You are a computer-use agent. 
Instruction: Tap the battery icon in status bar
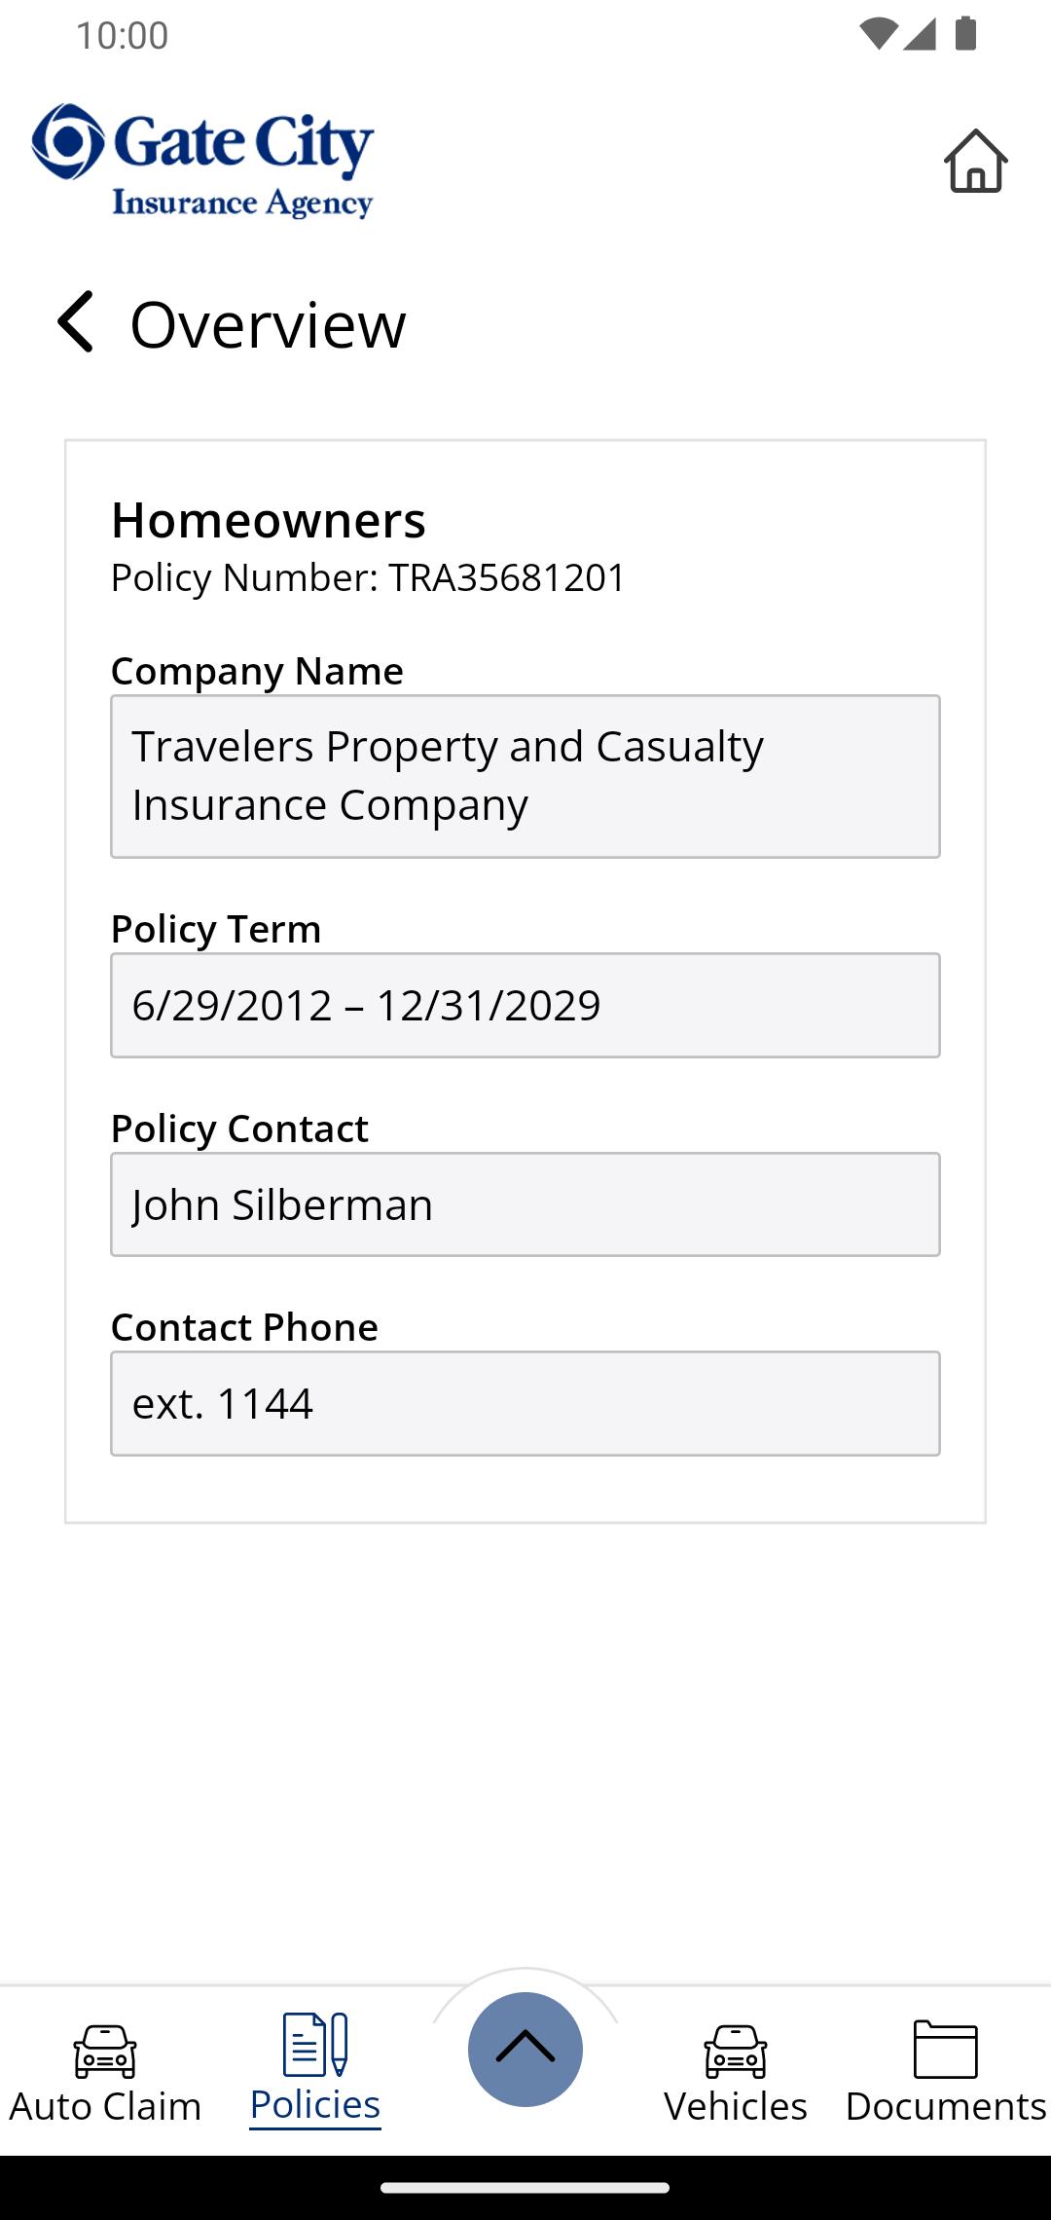click(965, 33)
